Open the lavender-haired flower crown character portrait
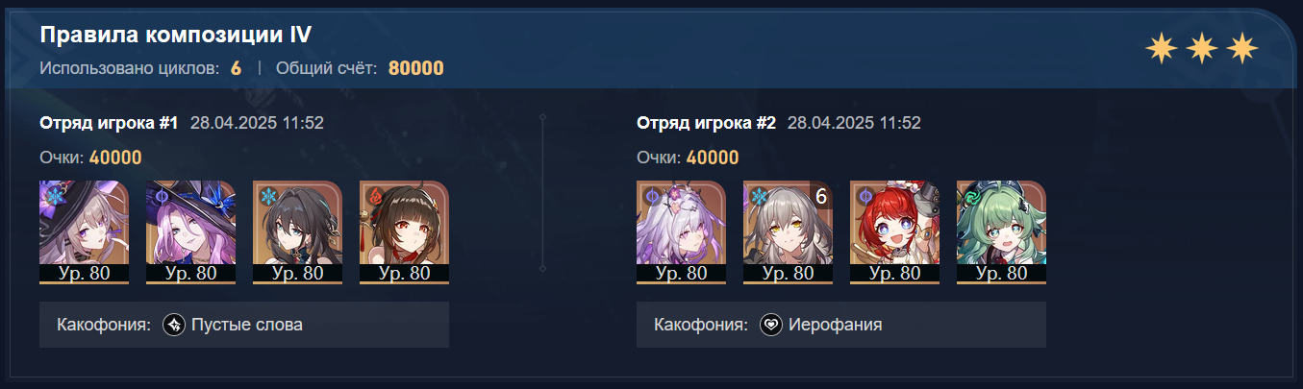Screen dimensions: 1303x389 [x=681, y=231]
